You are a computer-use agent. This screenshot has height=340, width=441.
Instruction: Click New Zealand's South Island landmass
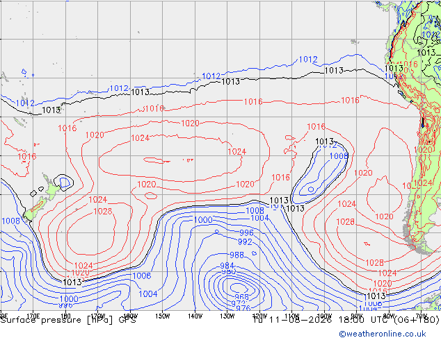pos(35,210)
